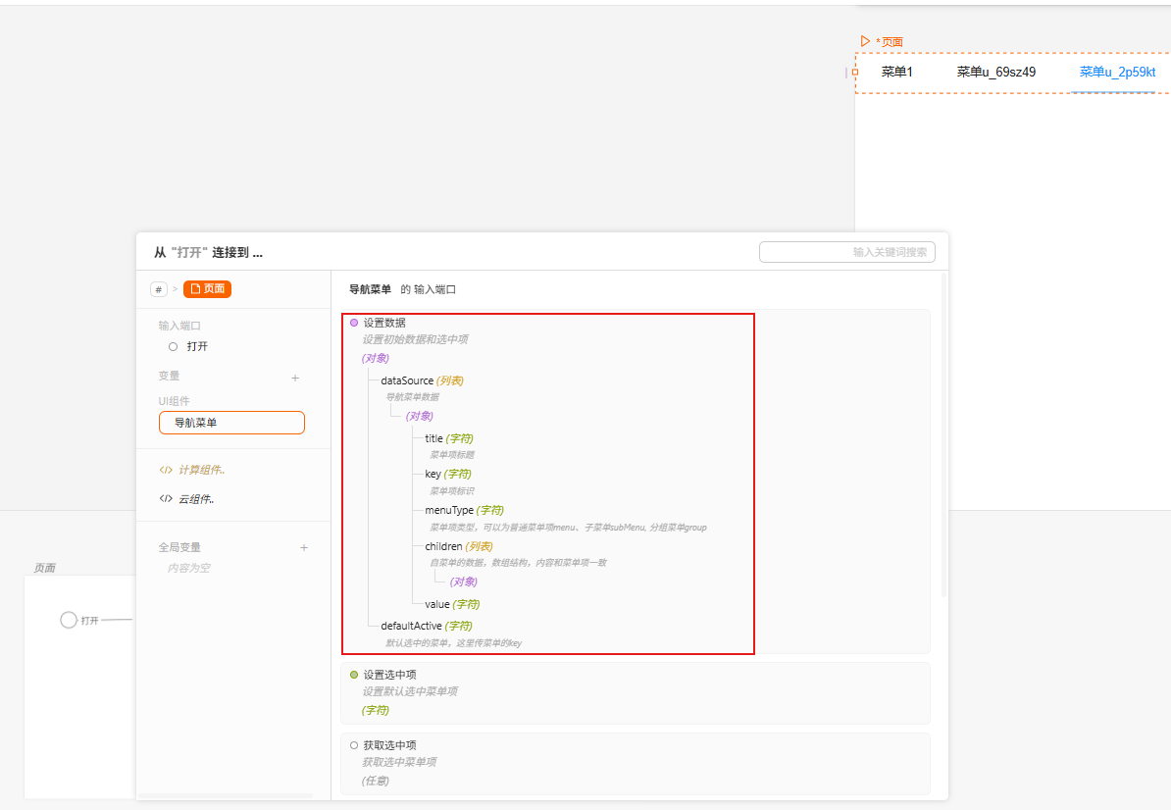Click the code icon beside 云组件
The image size is (1171, 810).
click(x=166, y=499)
